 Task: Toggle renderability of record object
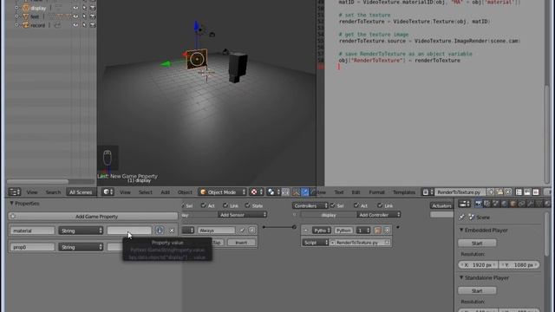click(x=93, y=25)
